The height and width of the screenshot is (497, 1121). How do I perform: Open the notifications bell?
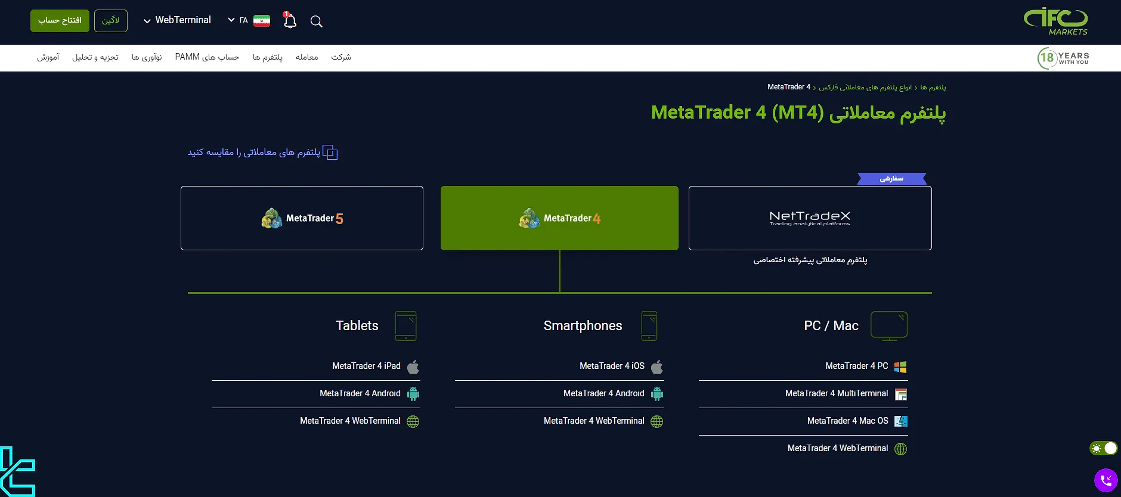(290, 21)
